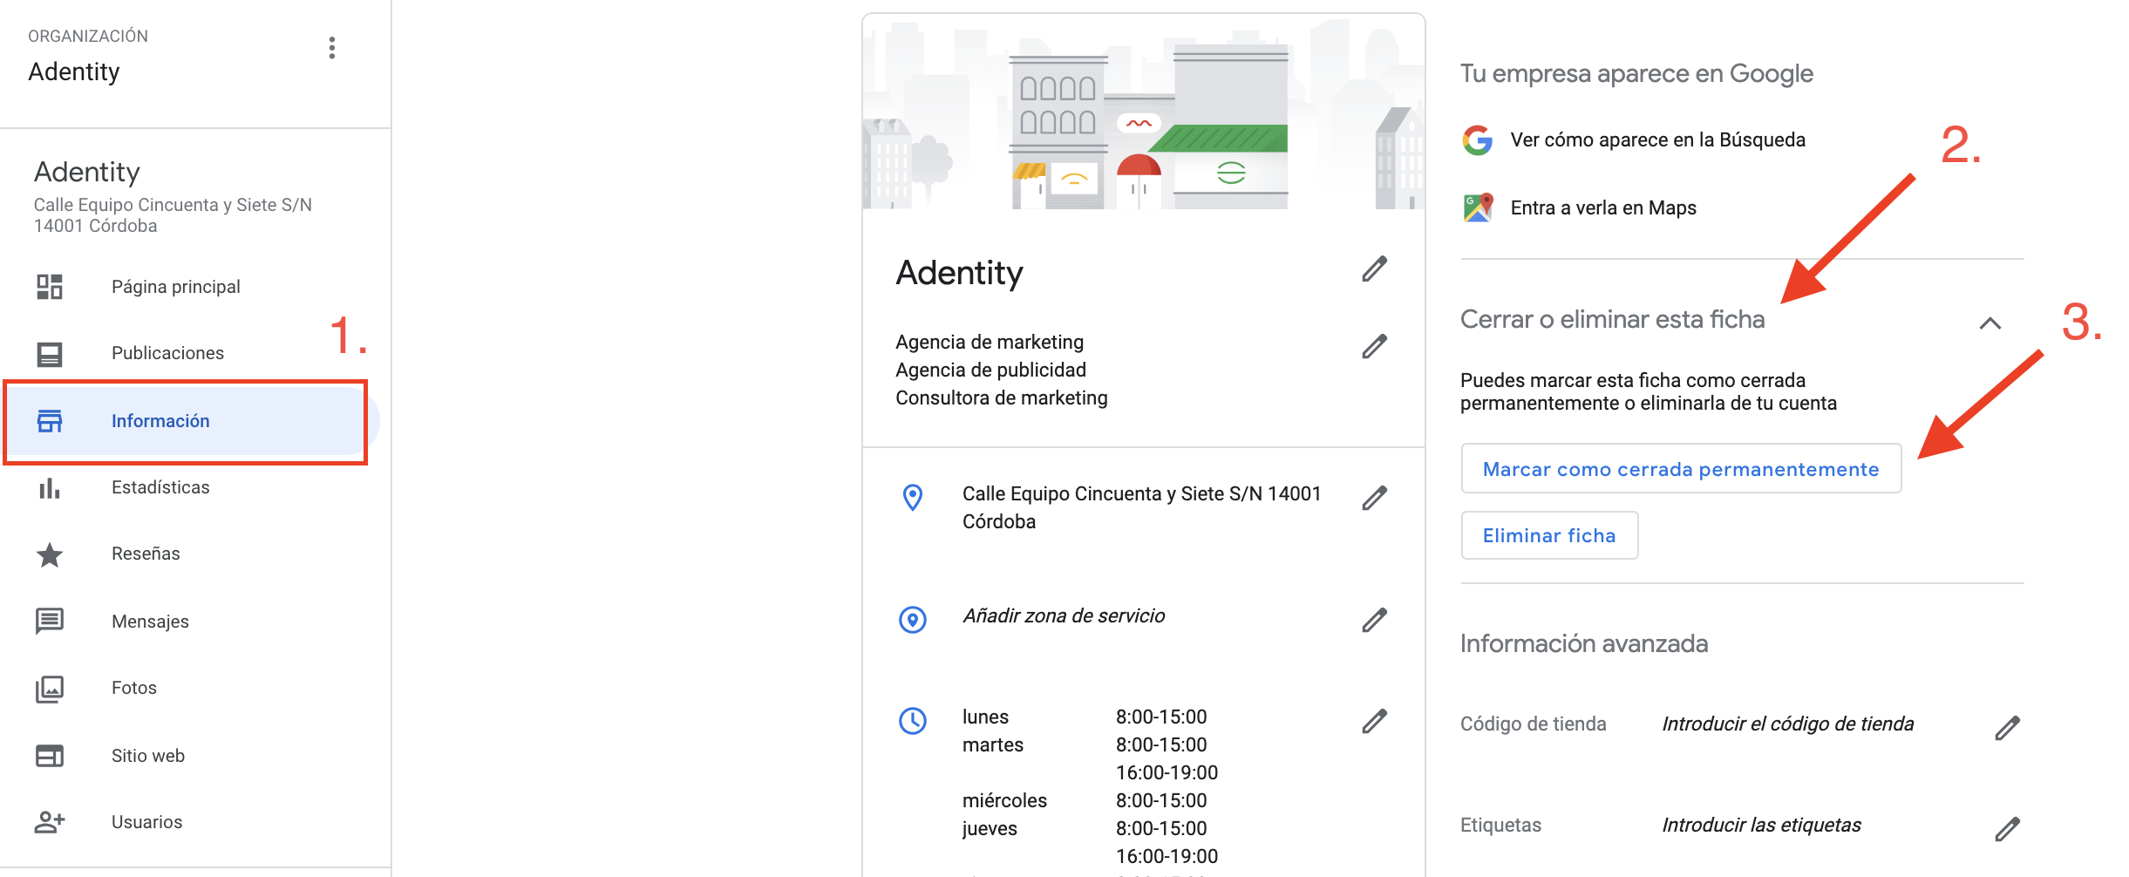
Task: Click Marcar como cerrada permanentemente button
Action: pyautogui.click(x=1680, y=469)
